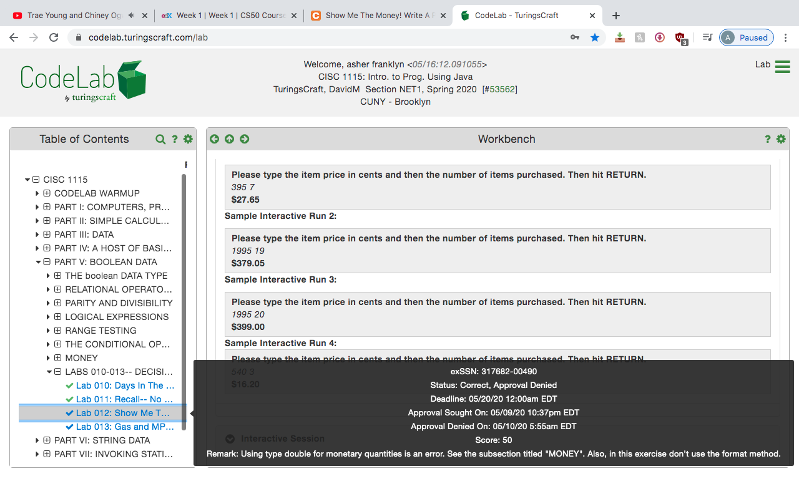This screenshot has width=799, height=499.
Task: Select Lab 012: Show Me T... exercise
Action: 122,413
